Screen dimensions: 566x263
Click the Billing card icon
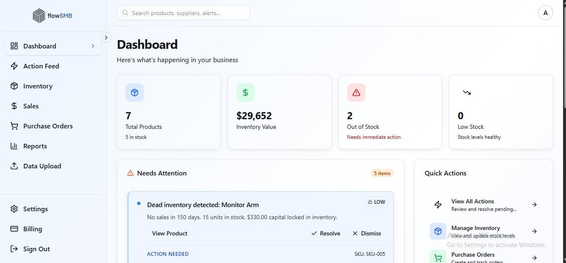coord(14,229)
